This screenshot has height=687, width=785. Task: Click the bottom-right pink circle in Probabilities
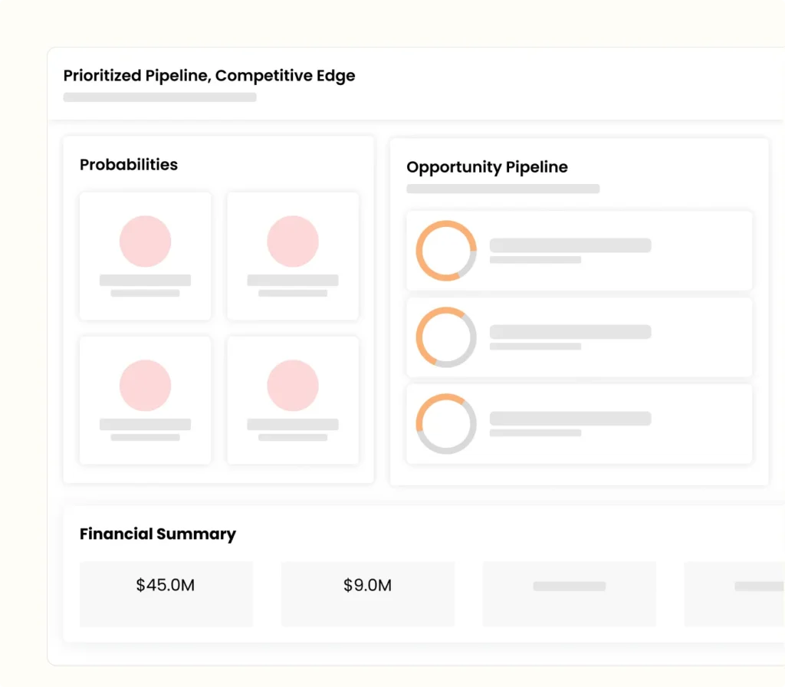point(292,385)
